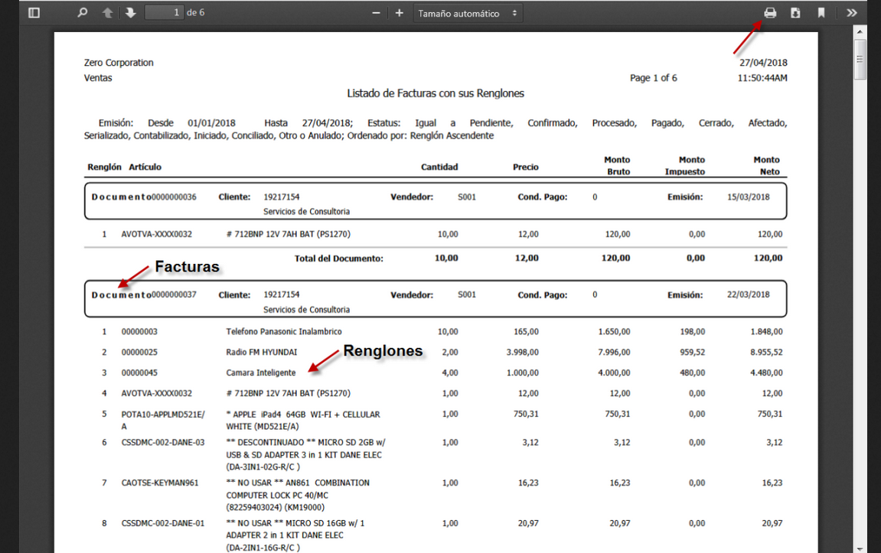Click the page number input field
This screenshot has width=881, height=553.
coord(165,13)
